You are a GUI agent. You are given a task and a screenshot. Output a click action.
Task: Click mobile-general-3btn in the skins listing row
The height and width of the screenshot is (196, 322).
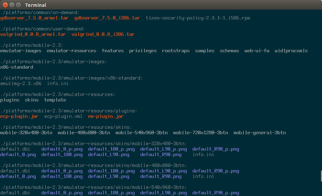pos(260,133)
